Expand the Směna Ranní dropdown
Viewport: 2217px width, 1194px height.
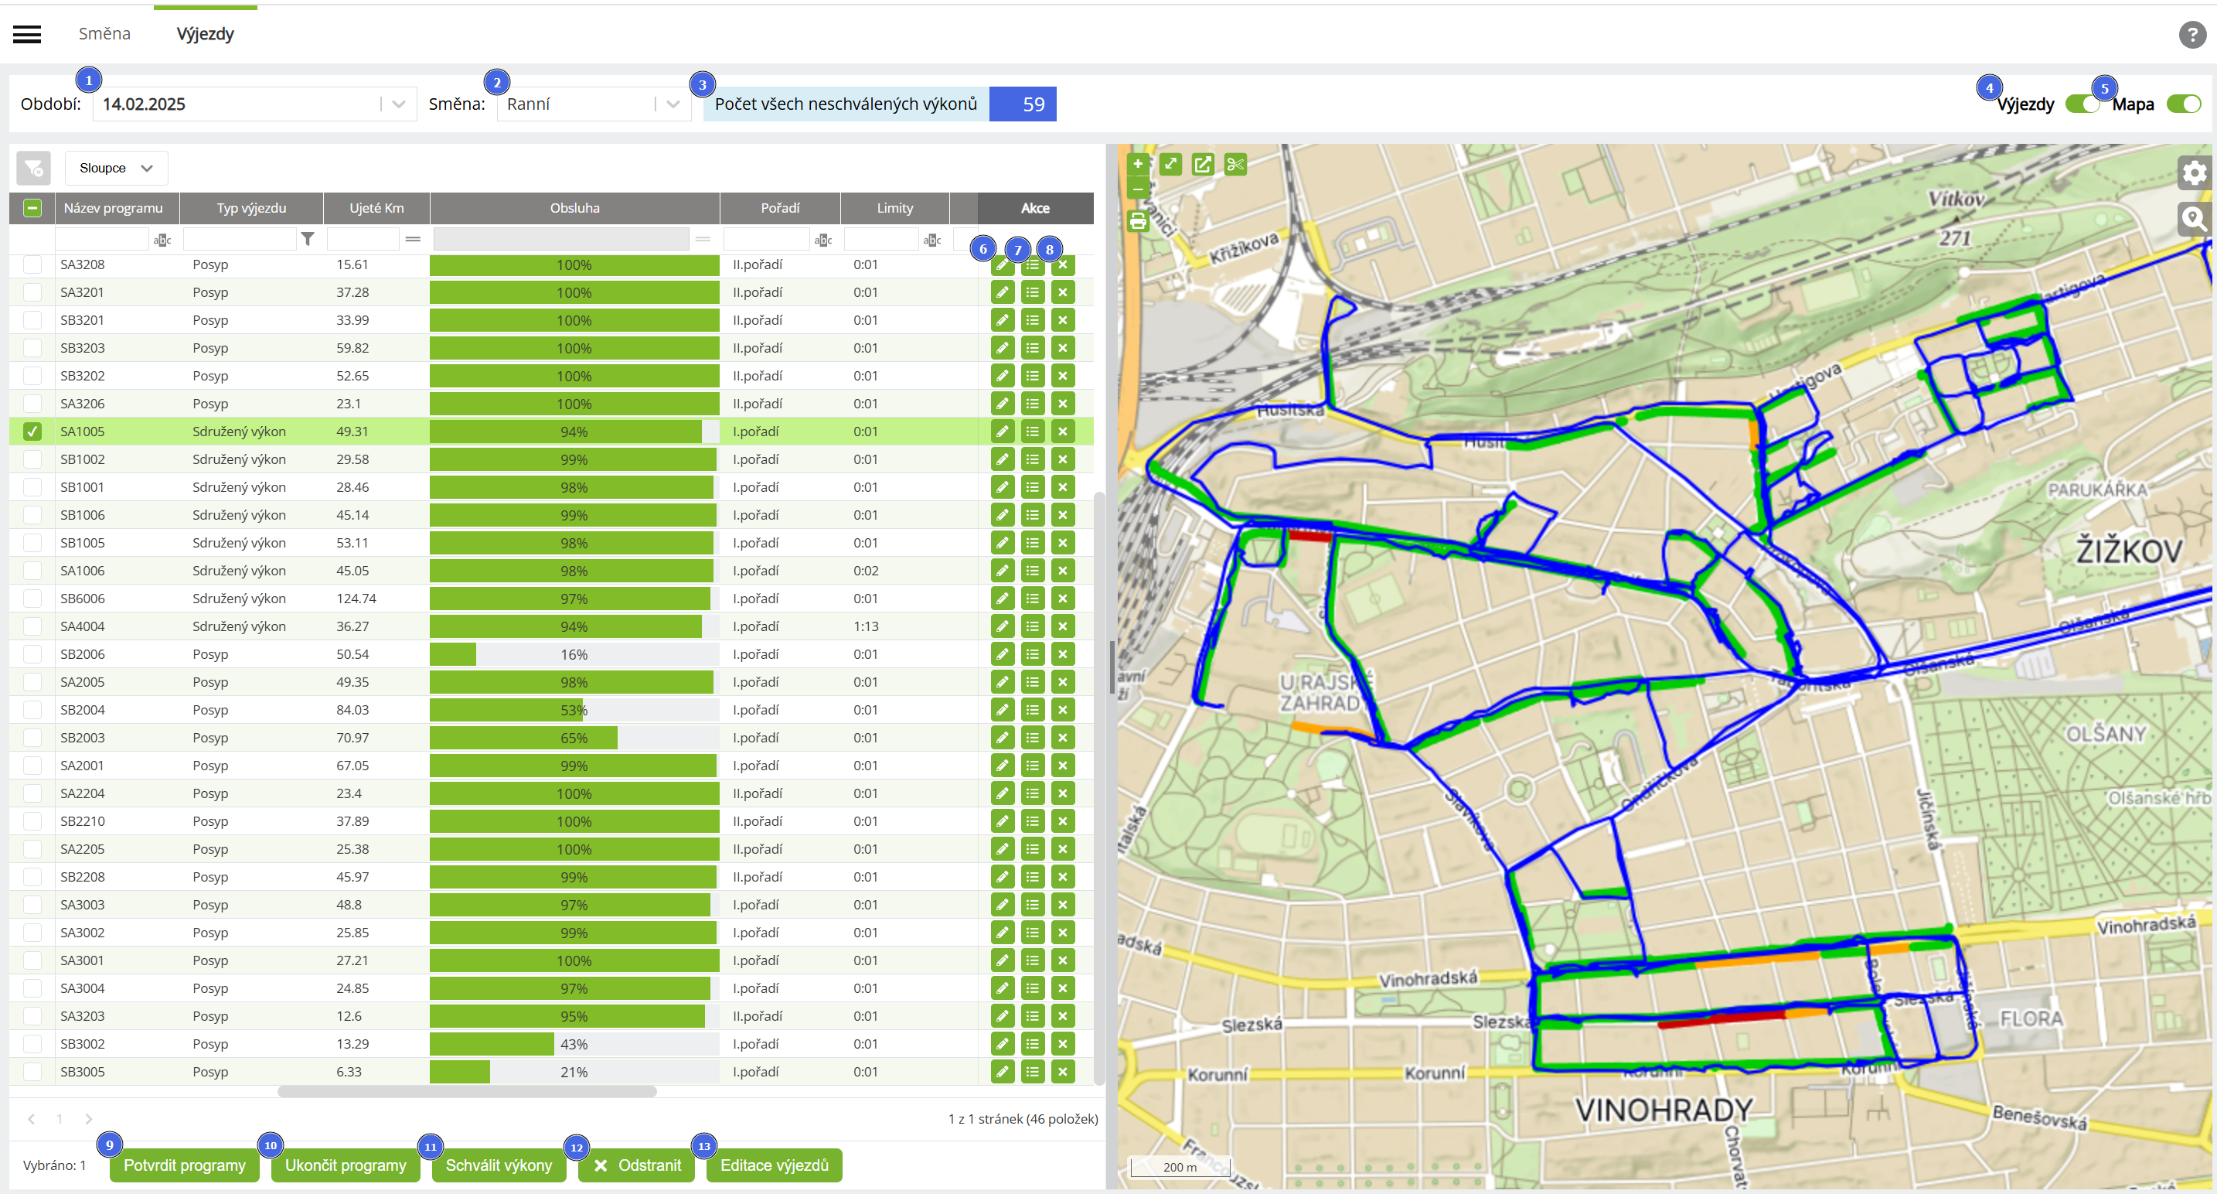tap(673, 104)
